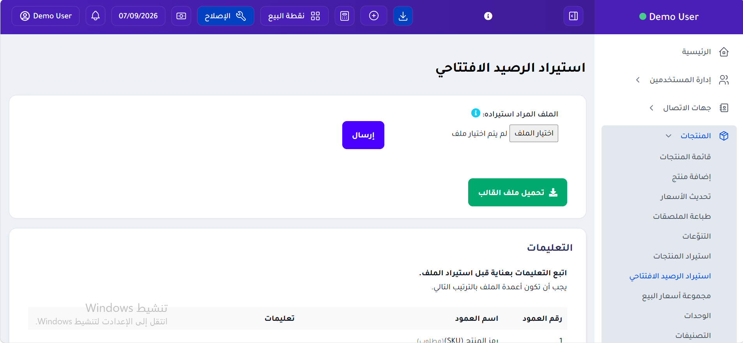This screenshot has width=743, height=343.
Task: Open طباعة الملصقات
Action: click(682, 216)
